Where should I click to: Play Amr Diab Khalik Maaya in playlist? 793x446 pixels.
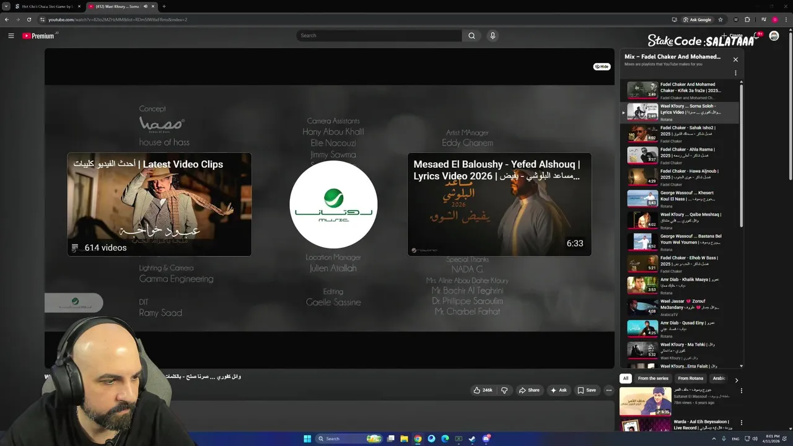tap(680, 286)
